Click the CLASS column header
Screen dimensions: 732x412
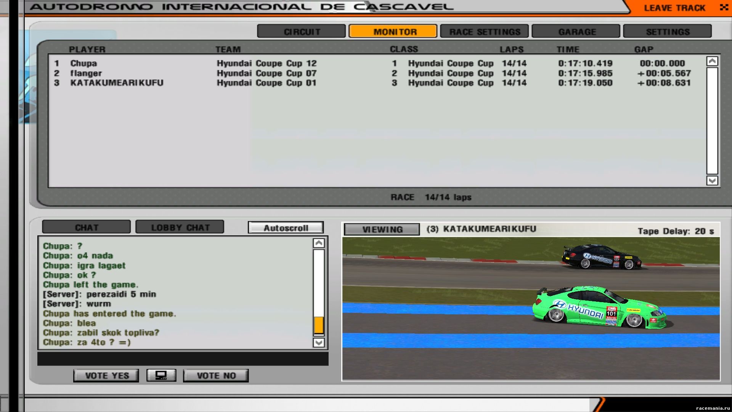(x=404, y=49)
